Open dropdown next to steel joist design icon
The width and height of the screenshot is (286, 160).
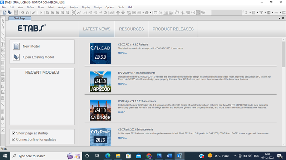click(280, 12)
